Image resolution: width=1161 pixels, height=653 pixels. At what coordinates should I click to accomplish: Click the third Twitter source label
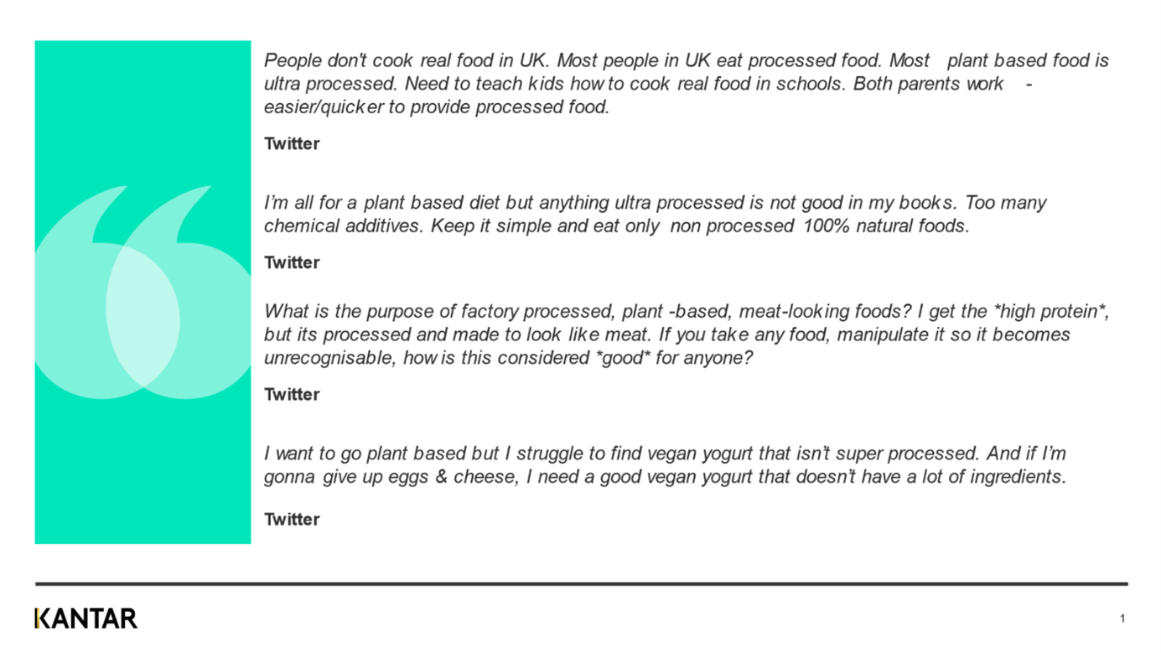click(292, 394)
